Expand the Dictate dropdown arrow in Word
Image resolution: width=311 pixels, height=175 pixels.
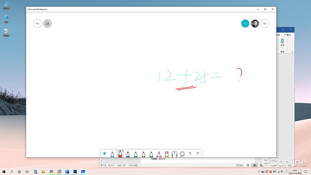(x=282, y=48)
